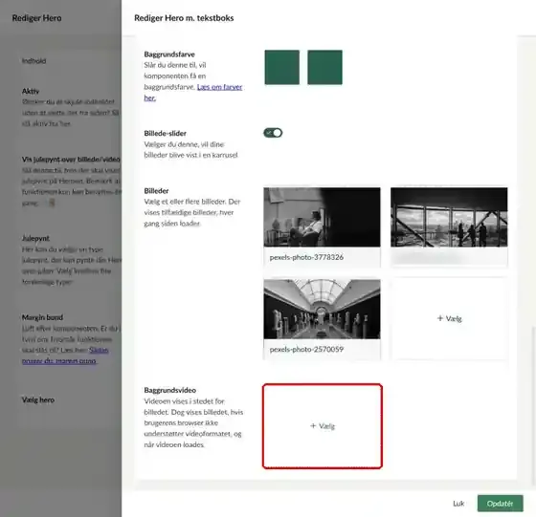Click the Baggrundsfarve label

(169, 54)
